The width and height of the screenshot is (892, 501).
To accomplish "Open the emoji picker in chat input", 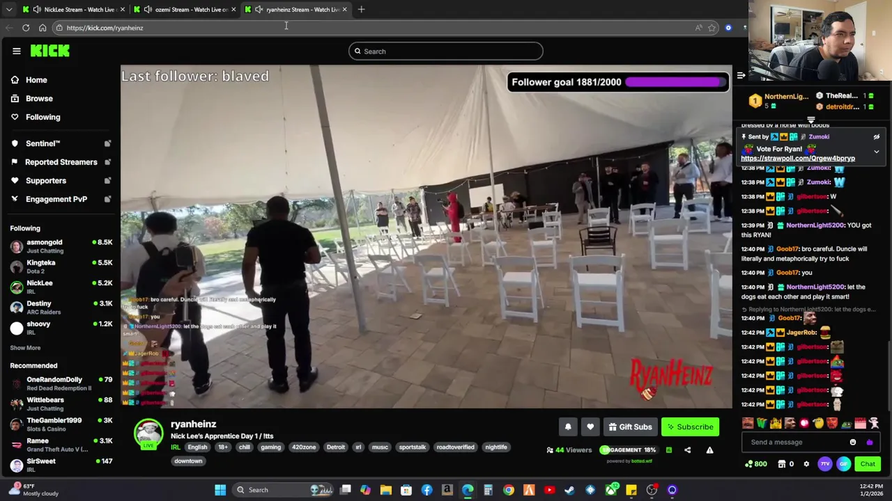I will point(853,442).
